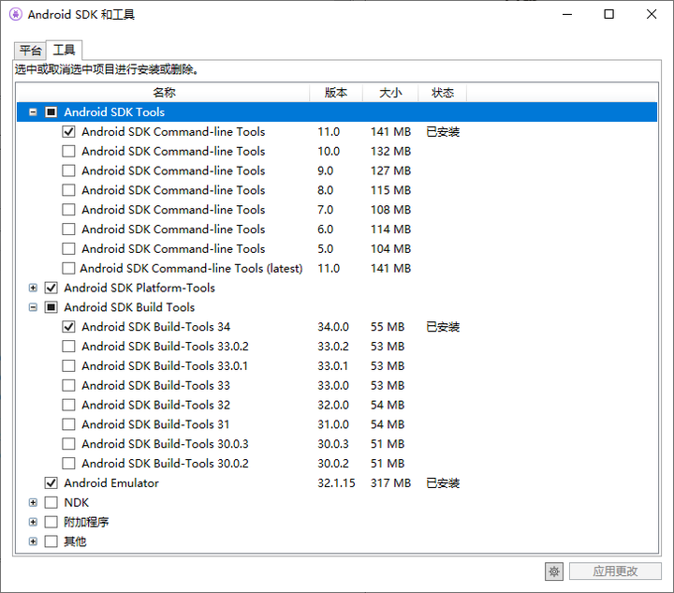Click the settings gear icon near Apply Changes
Image resolution: width=674 pixels, height=593 pixels.
(x=554, y=571)
